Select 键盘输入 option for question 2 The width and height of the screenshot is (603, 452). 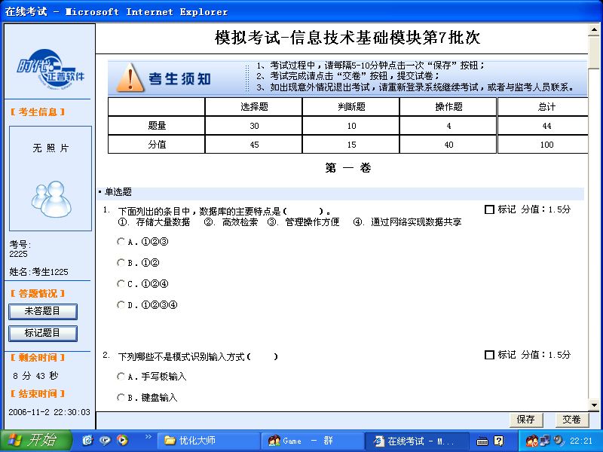(x=121, y=397)
